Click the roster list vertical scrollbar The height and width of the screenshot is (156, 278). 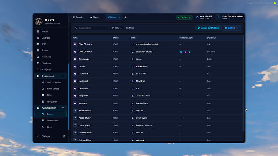(243, 83)
